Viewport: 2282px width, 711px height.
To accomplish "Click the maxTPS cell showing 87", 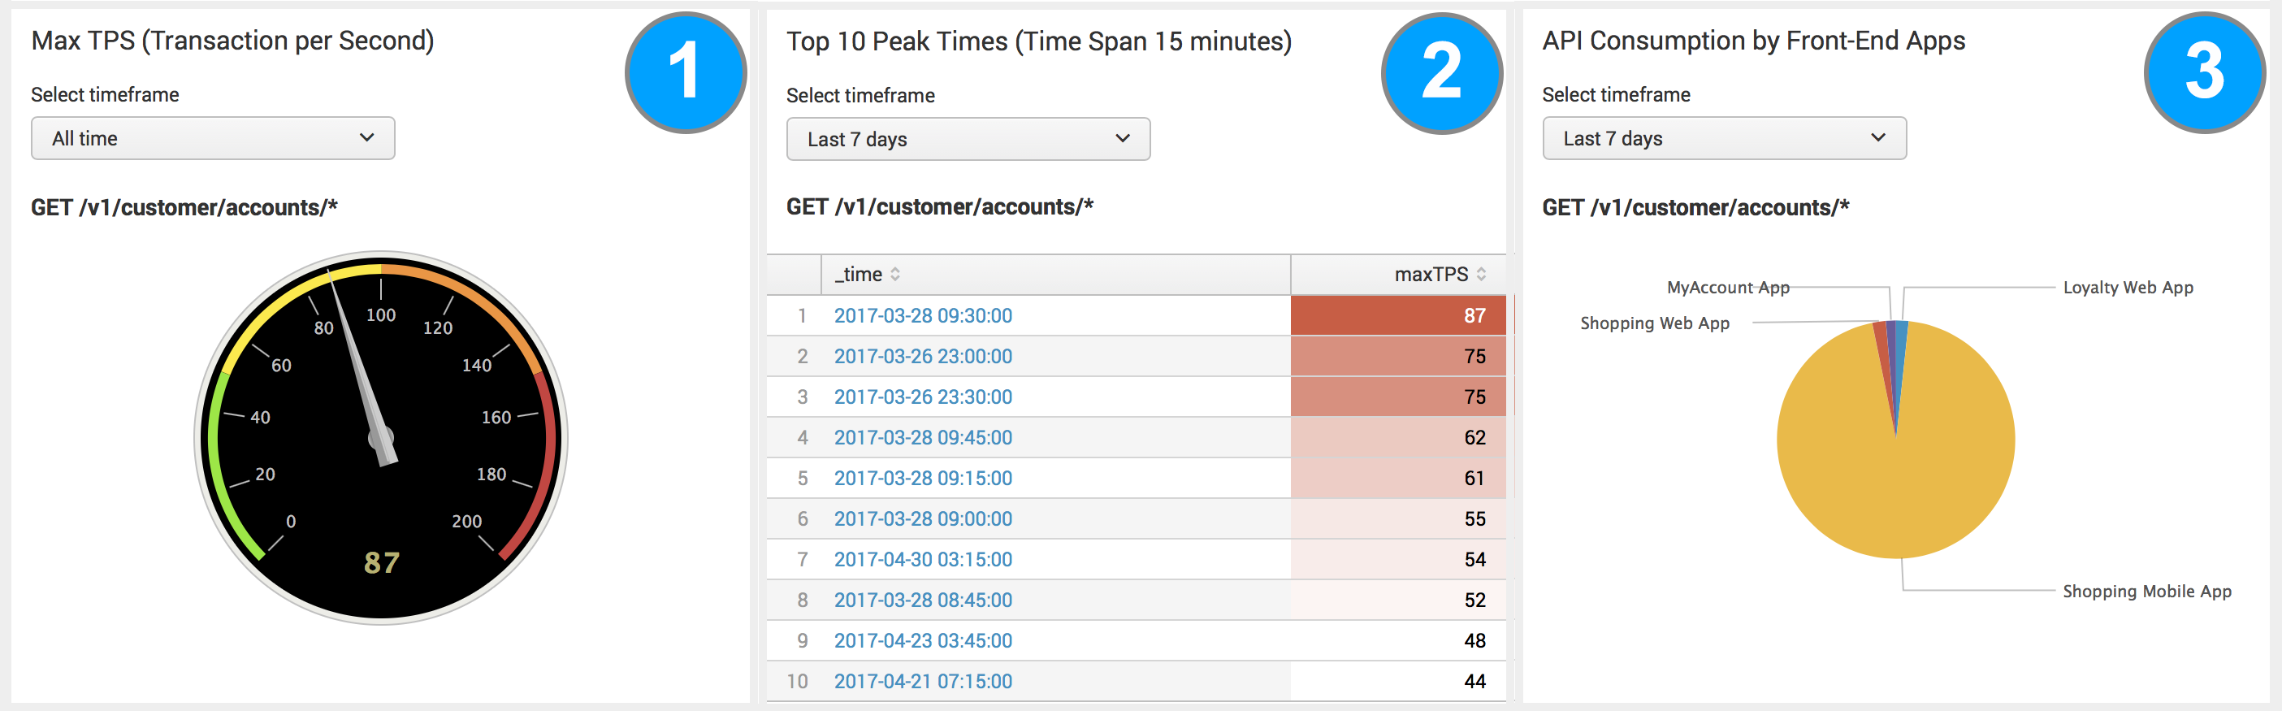I will tap(1398, 315).
